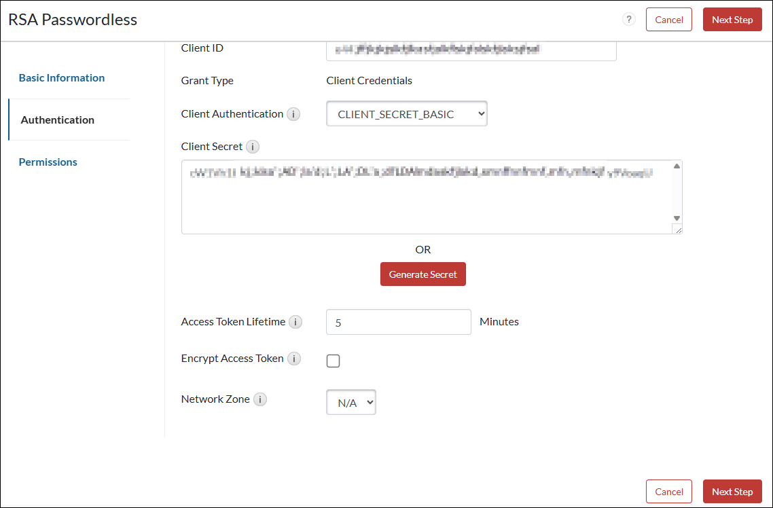Click the Client Secret scrollbar up arrow
Viewport: 773px width, 508px height.
pyautogui.click(x=677, y=166)
